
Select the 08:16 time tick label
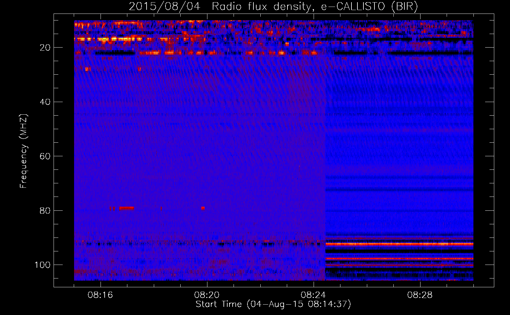point(100,295)
